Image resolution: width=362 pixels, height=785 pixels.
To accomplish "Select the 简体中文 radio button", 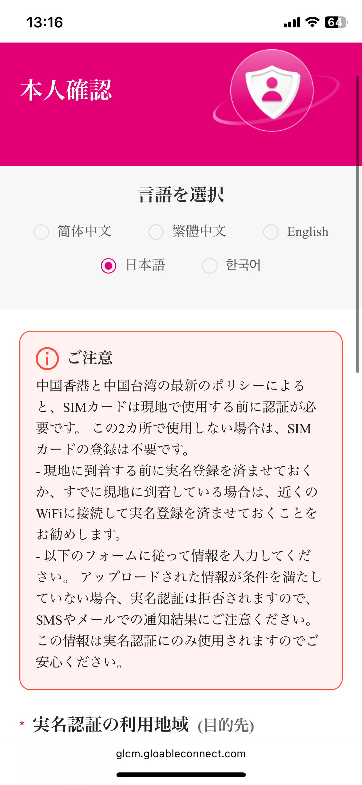I will (x=41, y=232).
